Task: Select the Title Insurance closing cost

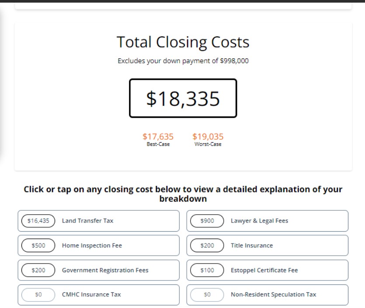Action: 267,246
